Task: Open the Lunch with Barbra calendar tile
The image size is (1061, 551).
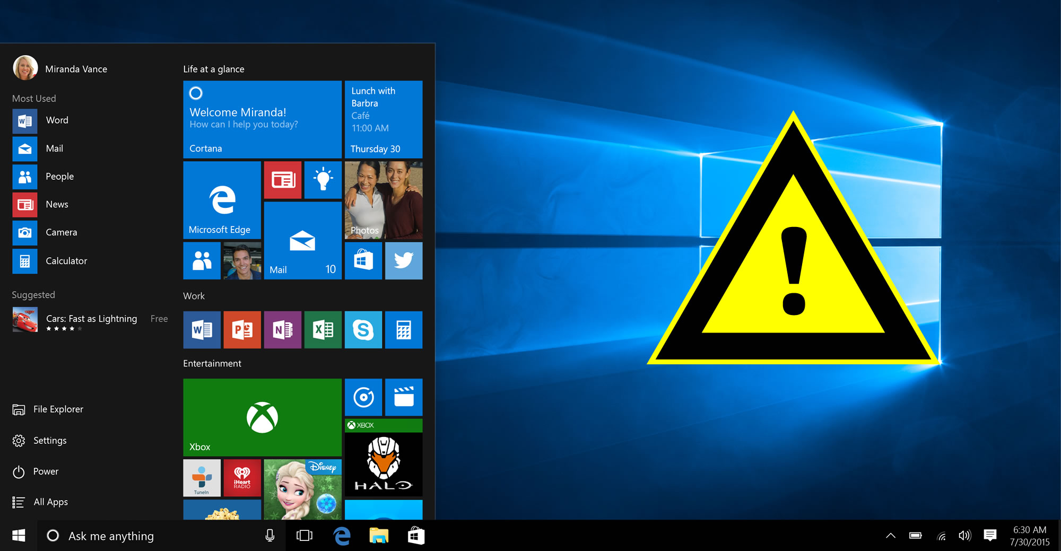Action: pos(384,119)
